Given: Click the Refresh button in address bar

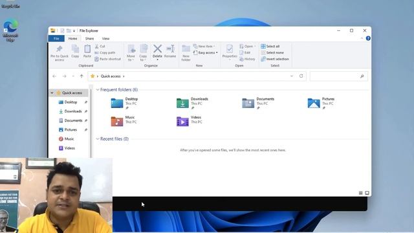Looking at the screenshot, I should point(301,76).
